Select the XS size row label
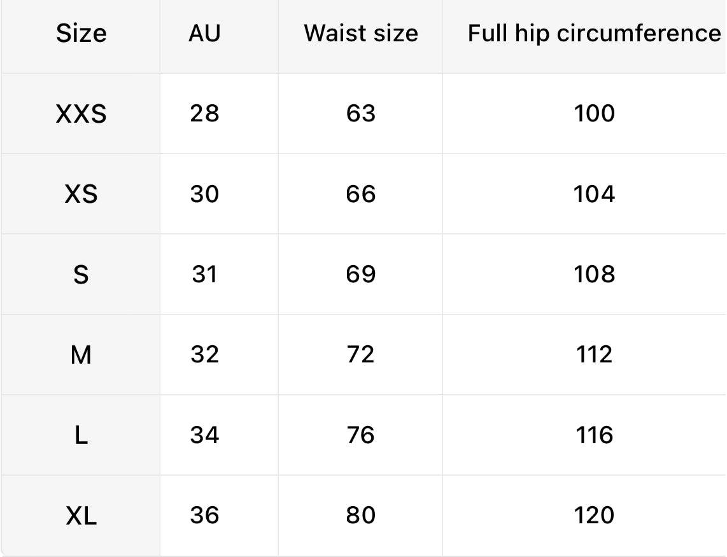 coord(81,194)
